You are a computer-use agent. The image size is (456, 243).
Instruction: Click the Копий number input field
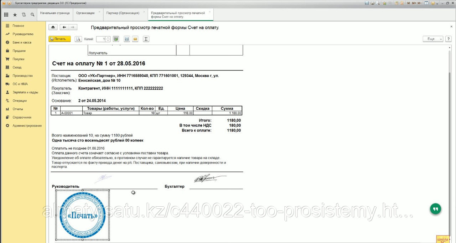click(x=100, y=39)
